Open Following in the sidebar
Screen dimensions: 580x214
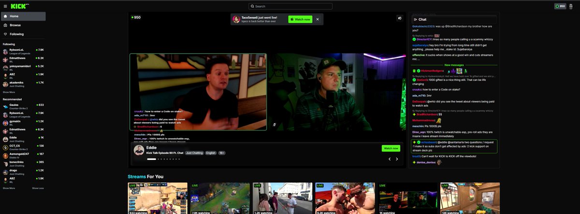pos(23,34)
